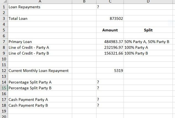
Task: Select row 1 via its row header
Action: click(x=4, y=7)
